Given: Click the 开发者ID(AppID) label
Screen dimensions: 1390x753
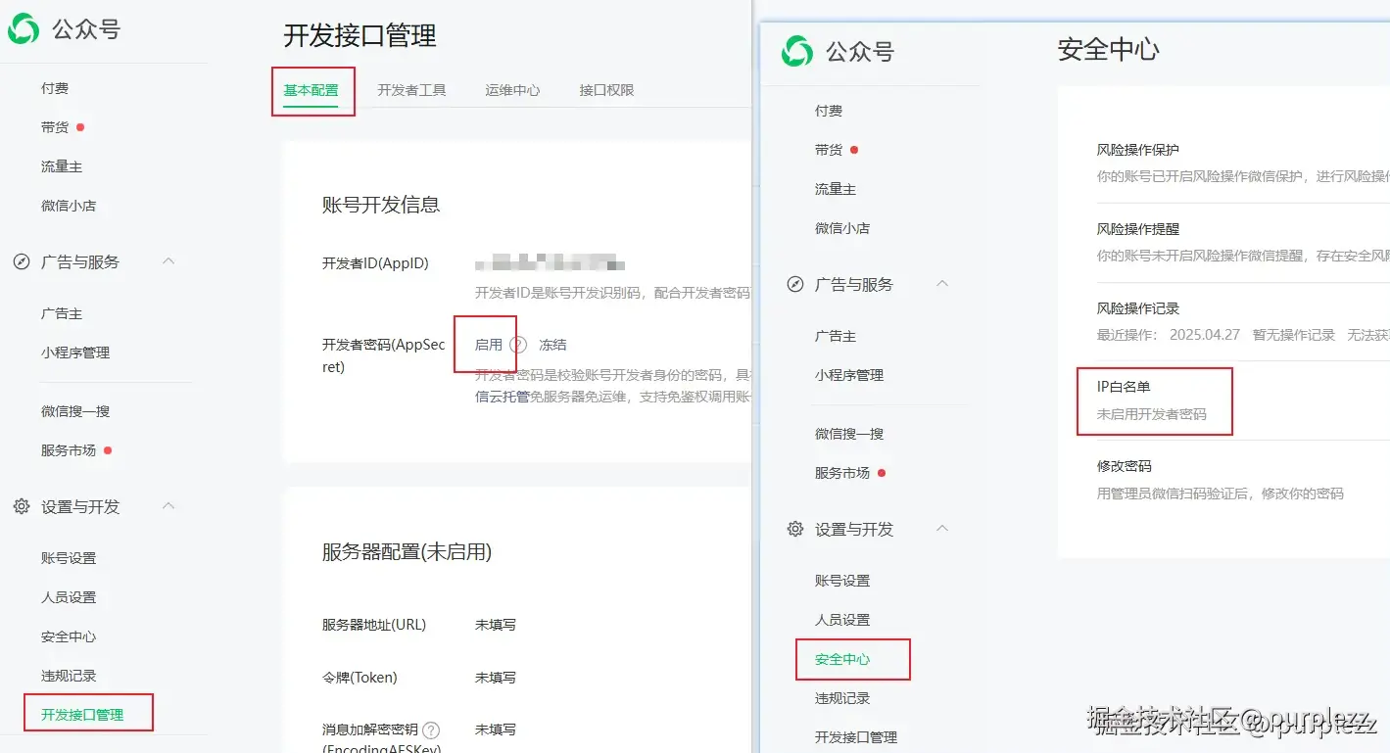Looking at the screenshot, I should 375,263.
